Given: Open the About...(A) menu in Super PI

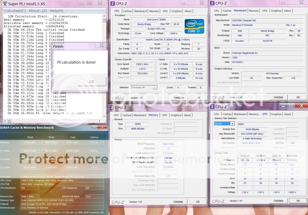Looking at the screenshot, I should (x=38, y=11).
